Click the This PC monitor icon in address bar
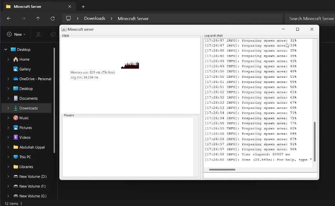This screenshot has width=335, height=206. point(68,18)
